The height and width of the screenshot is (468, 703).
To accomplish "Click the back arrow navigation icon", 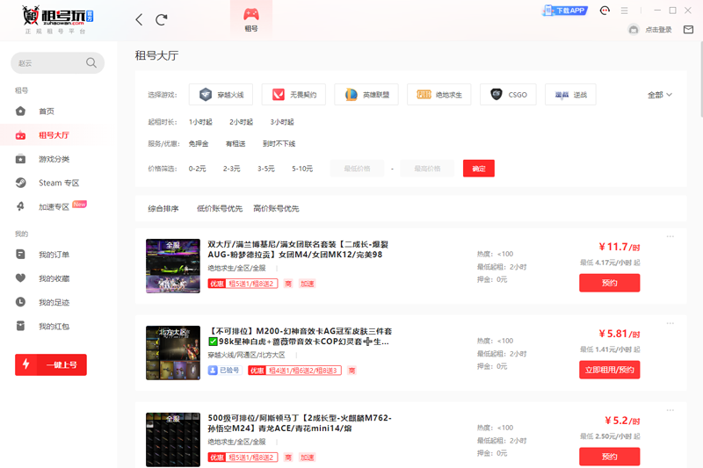I will (139, 19).
